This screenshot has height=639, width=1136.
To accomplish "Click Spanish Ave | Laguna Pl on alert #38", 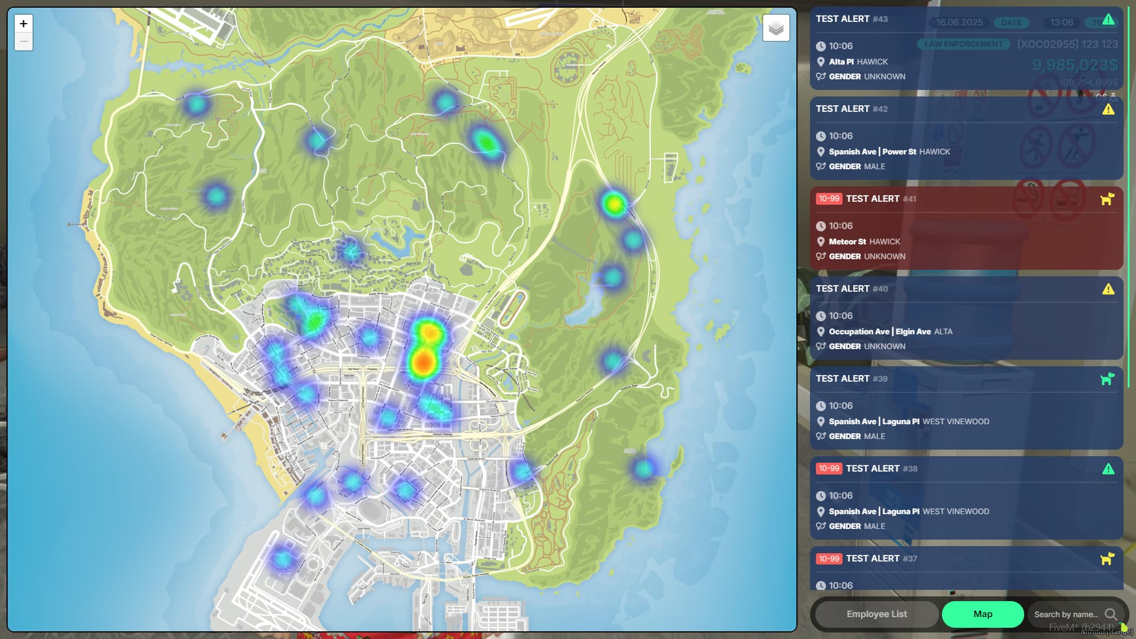I will [x=874, y=511].
